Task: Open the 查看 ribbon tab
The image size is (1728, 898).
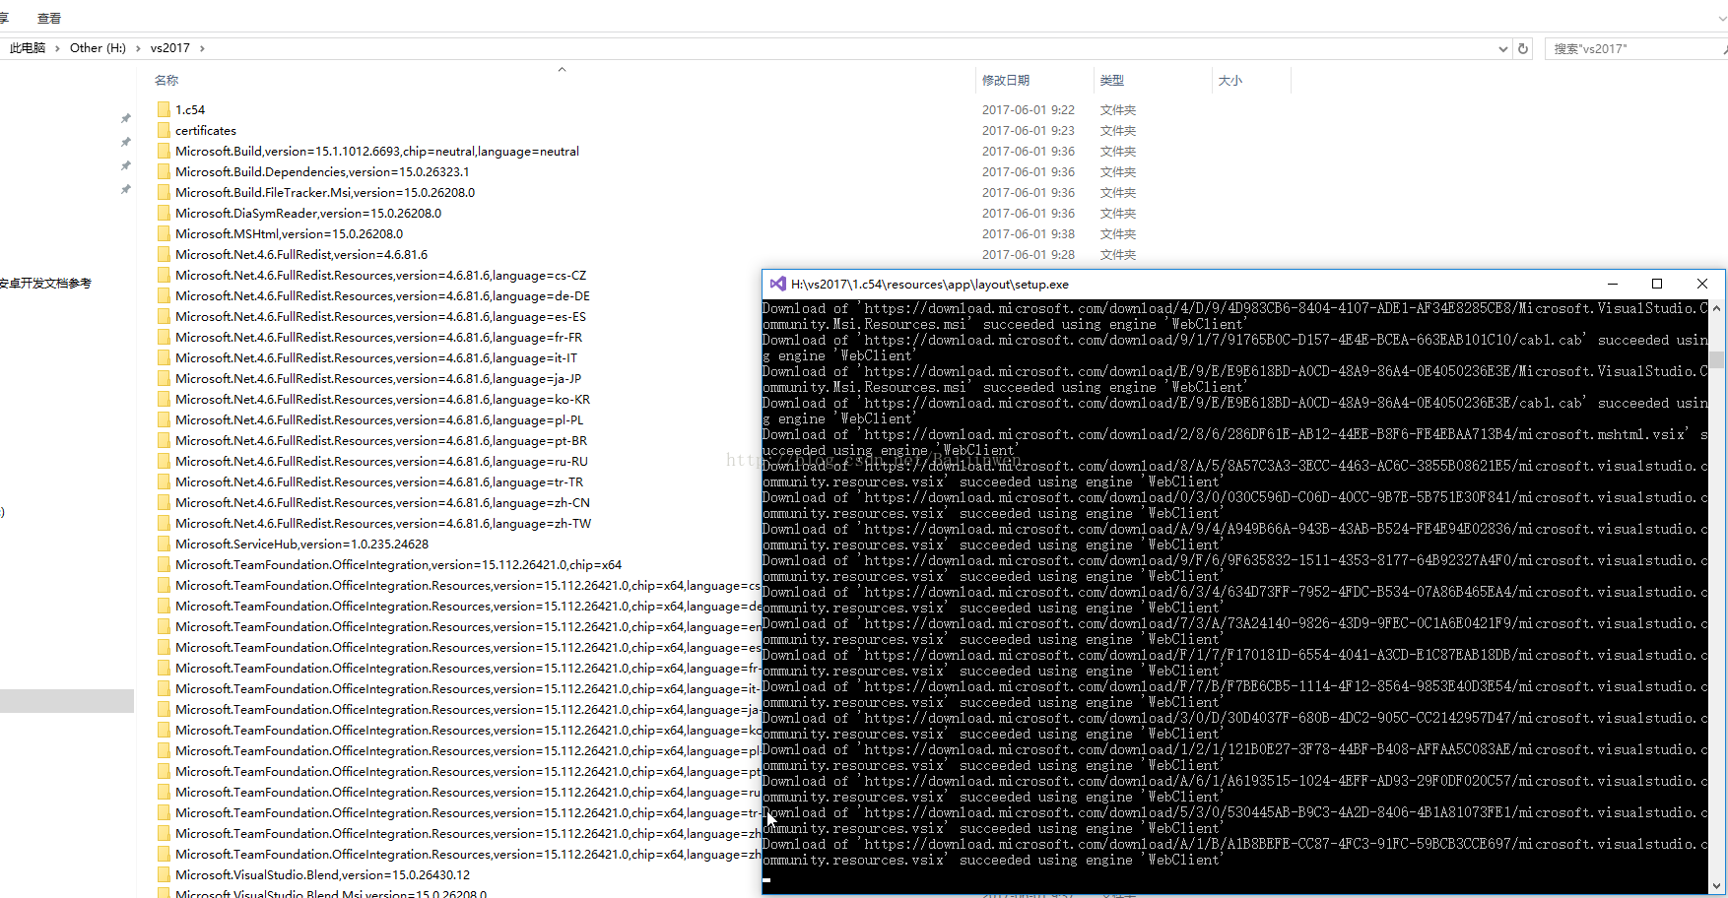Action: tap(49, 18)
